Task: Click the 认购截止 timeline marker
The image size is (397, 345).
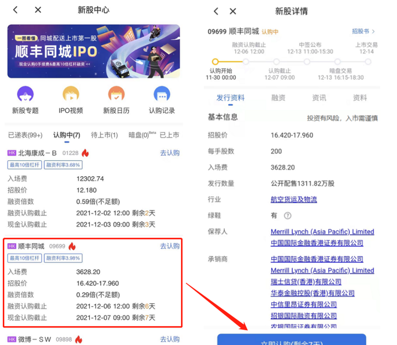Action: (276, 61)
